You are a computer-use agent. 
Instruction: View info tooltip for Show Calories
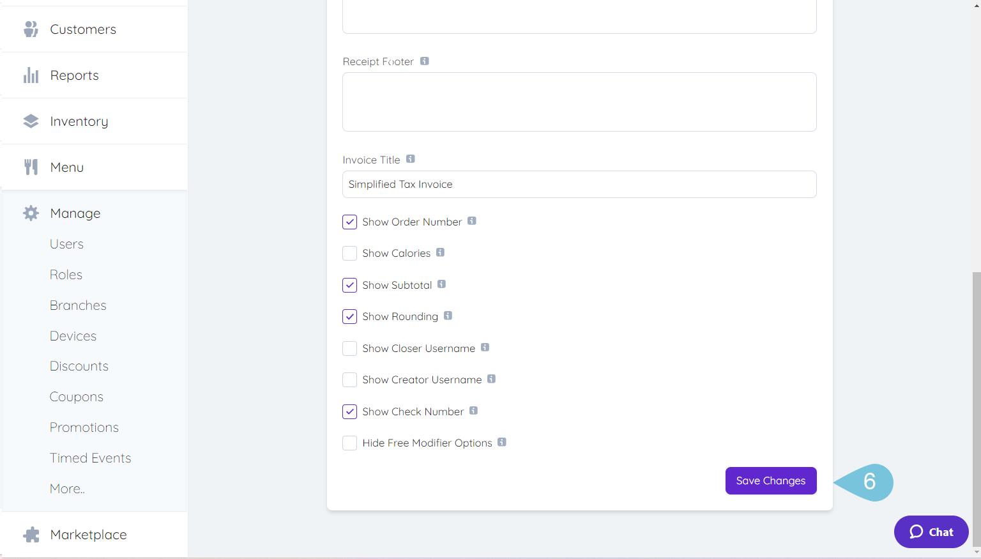439,252
